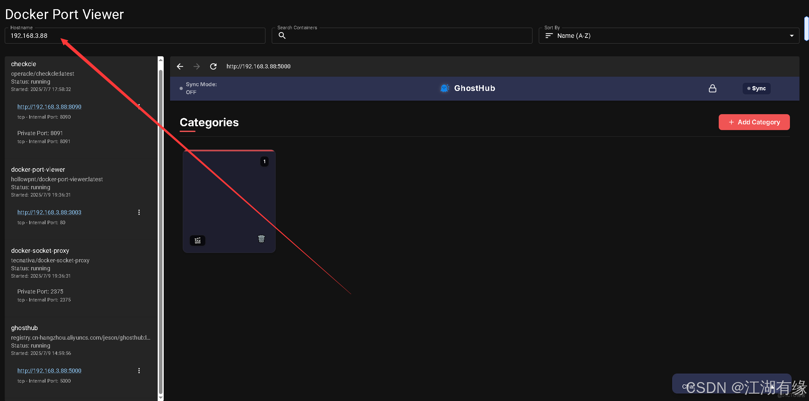Screen dimensions: 809x401
Task: Click the Add Category button
Action: [x=754, y=122]
